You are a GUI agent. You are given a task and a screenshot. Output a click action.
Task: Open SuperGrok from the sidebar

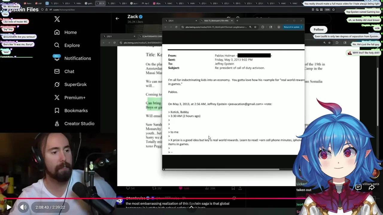pyautogui.click(x=70, y=85)
